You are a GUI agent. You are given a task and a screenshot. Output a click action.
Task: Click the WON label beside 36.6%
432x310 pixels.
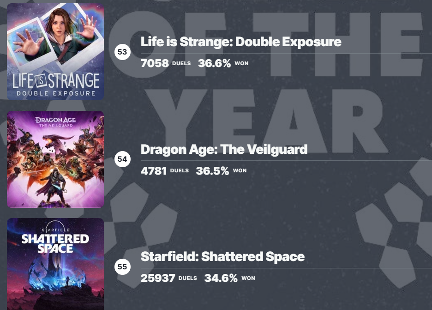[x=241, y=63]
